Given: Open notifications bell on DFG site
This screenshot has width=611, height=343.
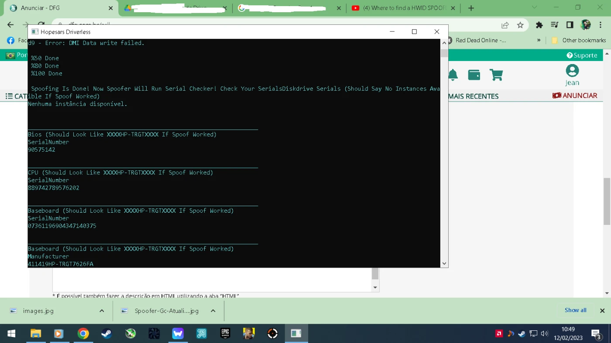Looking at the screenshot, I should click(453, 75).
